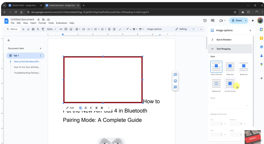Click the image Edit button
This screenshot has height=144, width=264.
(70, 108)
